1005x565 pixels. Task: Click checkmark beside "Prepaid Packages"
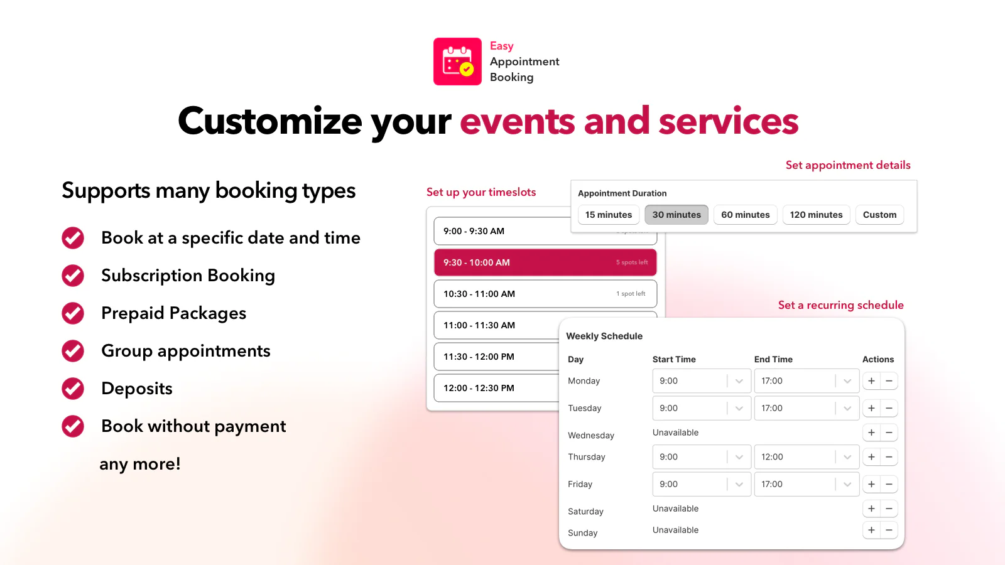(72, 313)
